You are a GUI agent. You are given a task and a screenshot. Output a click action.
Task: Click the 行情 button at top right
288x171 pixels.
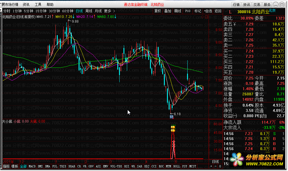(x=236, y=4)
